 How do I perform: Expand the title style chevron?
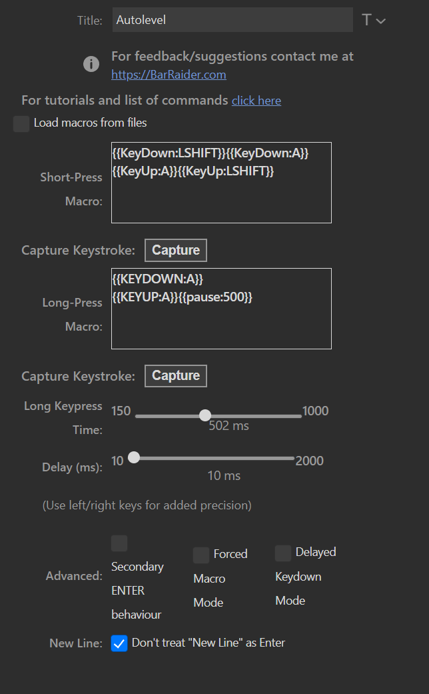pyautogui.click(x=381, y=21)
